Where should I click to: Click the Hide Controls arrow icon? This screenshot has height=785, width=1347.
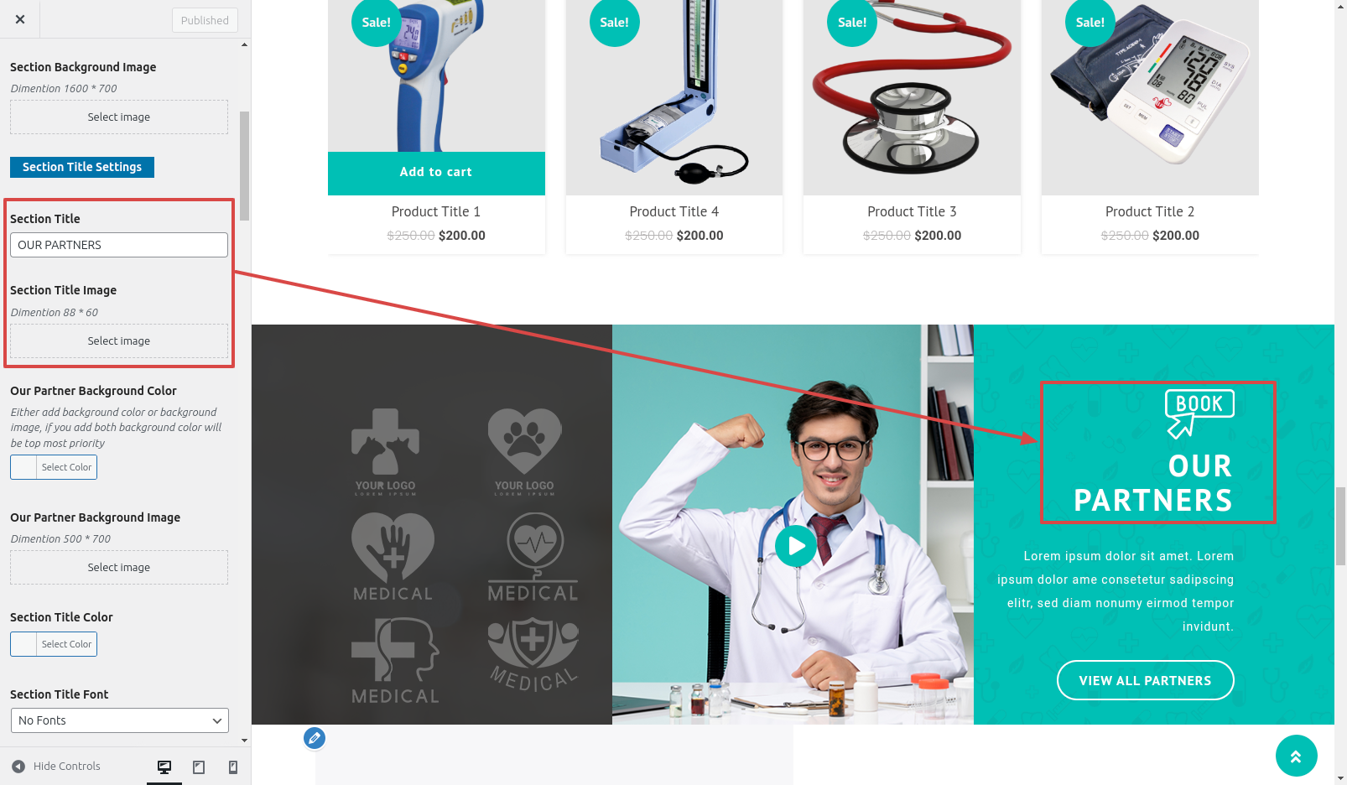(18, 767)
